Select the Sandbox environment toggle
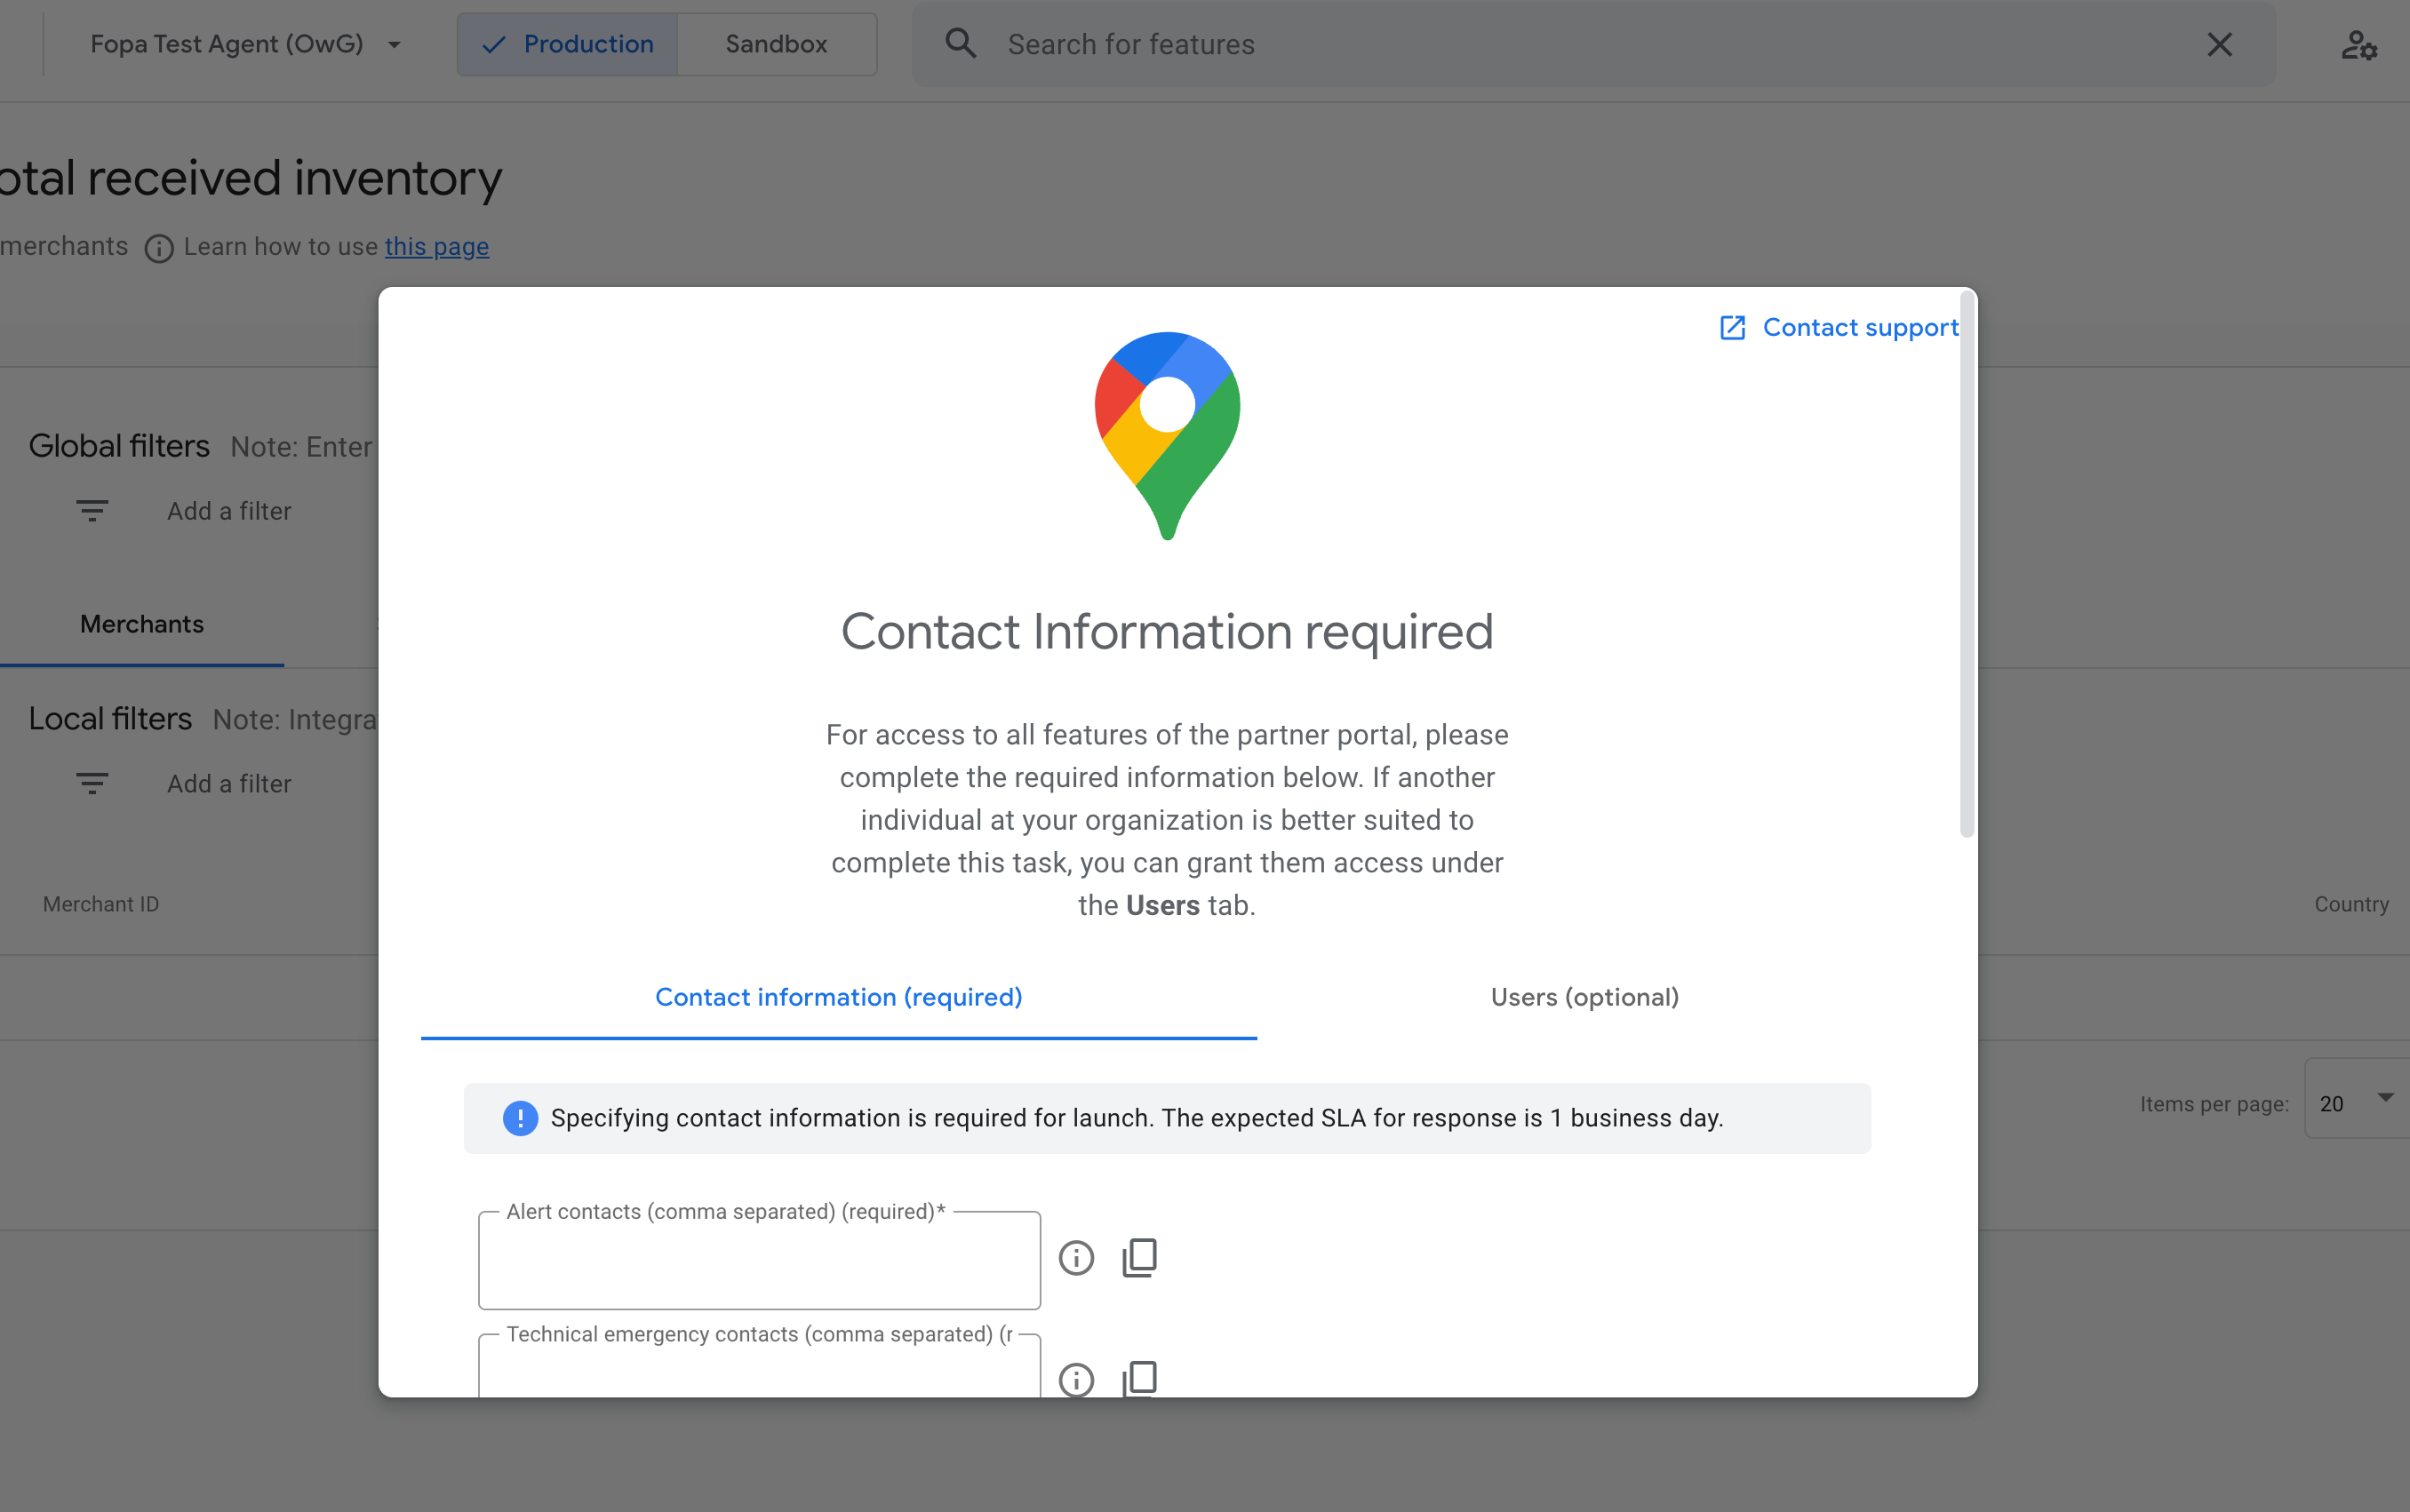 774,44
